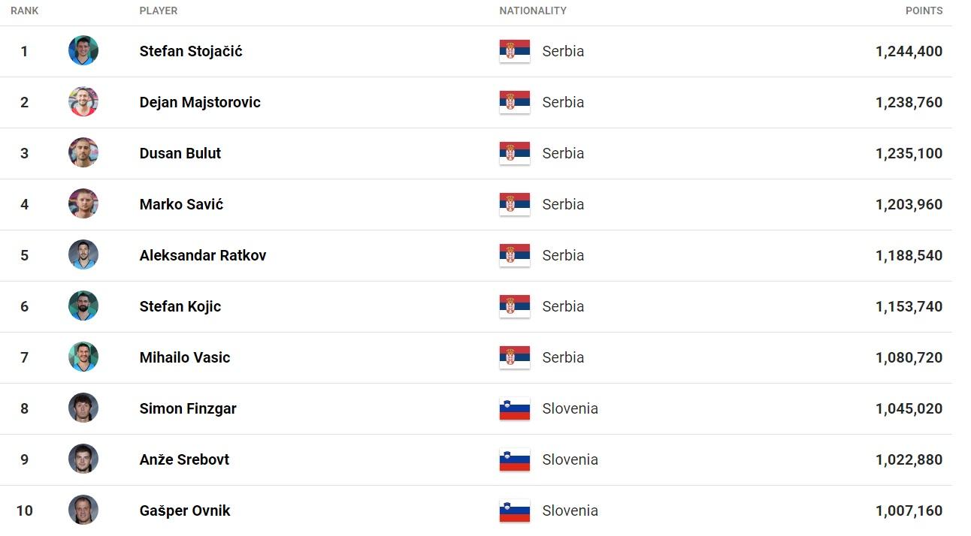Select the Anže Srebovt name link
Image resolution: width=971 pixels, height=536 pixels.
click(x=184, y=459)
